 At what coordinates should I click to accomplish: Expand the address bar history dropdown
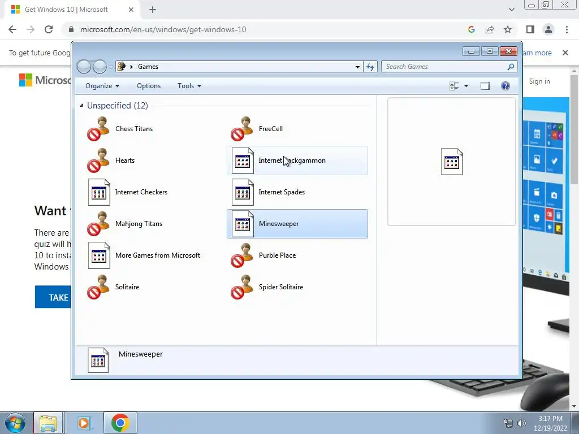coord(357,67)
